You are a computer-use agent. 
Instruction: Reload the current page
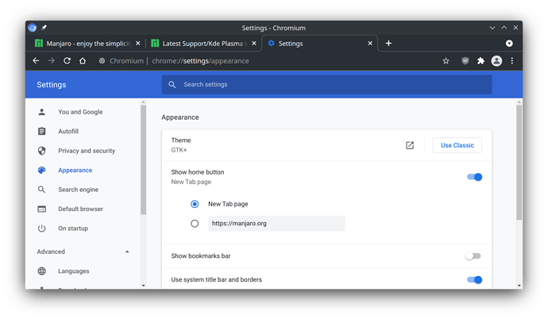pyautogui.click(x=67, y=61)
